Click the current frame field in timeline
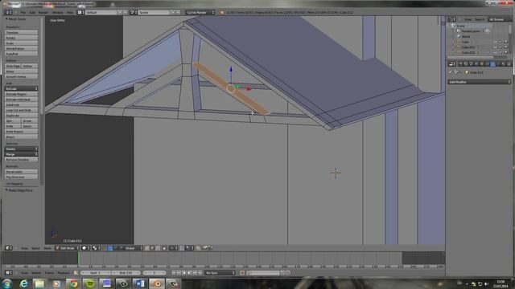 154,273
